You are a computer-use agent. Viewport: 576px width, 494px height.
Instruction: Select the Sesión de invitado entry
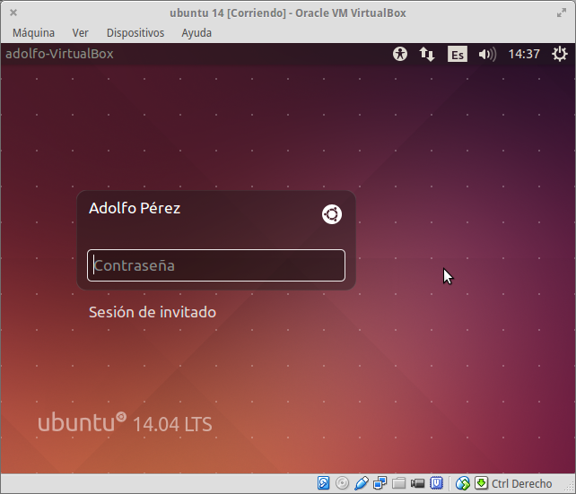[x=153, y=312]
